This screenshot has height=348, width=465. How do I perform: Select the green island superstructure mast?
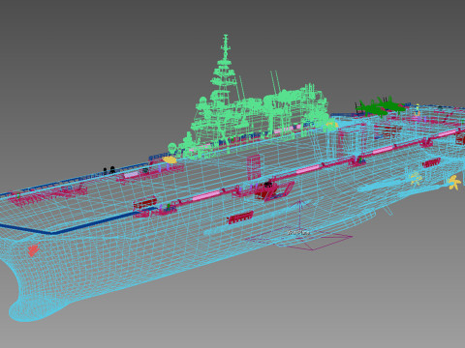click(x=225, y=66)
